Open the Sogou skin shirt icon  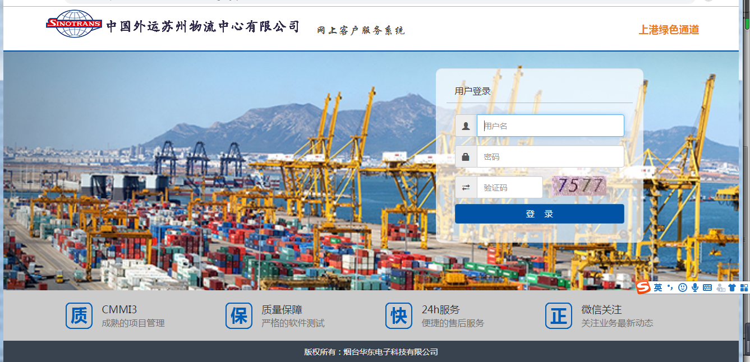(x=732, y=287)
